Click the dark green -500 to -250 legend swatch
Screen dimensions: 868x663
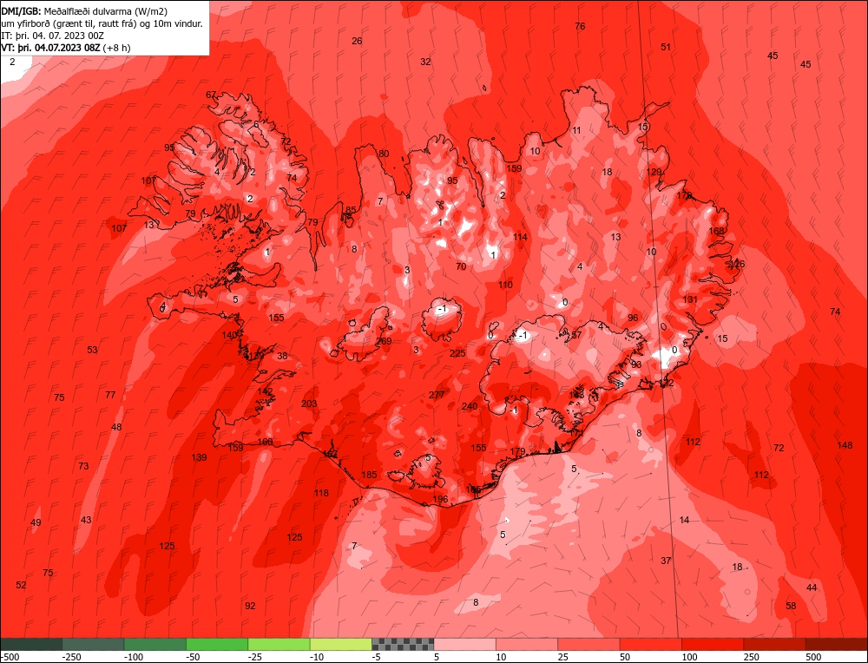31,644
